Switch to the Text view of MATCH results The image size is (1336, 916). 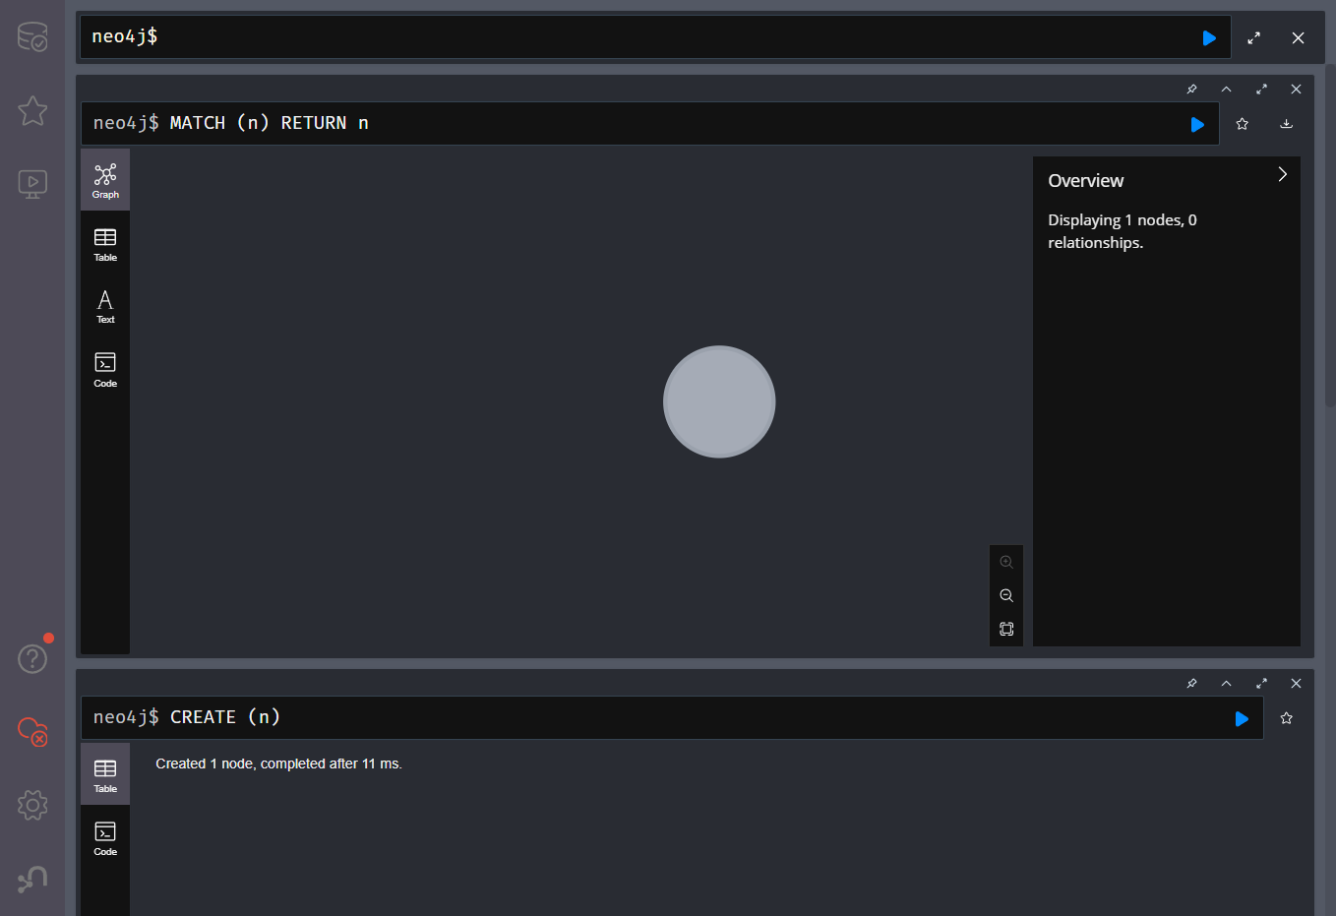[x=104, y=306]
